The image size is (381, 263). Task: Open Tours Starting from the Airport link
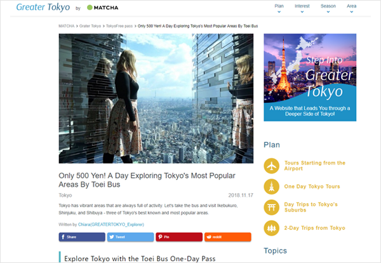point(315,166)
